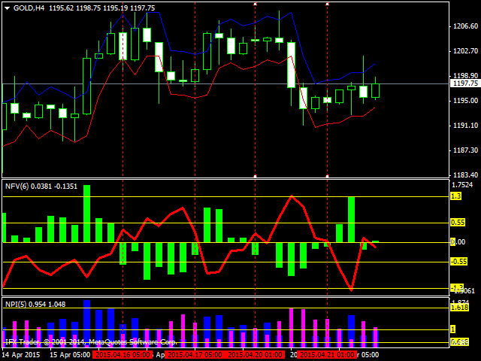Click the yellow 1.3 level label
Screen dimensions: 481x361
(x=456, y=196)
